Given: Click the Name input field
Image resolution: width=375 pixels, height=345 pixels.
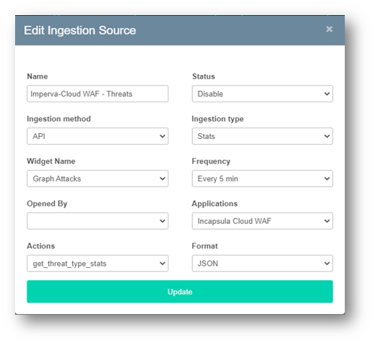Looking at the screenshot, I should [x=97, y=94].
